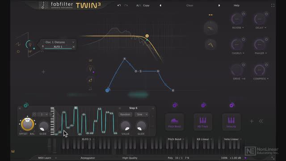The image size is (286, 161).
Task: Open the XLFO step count dropdown showing 1
Action: pos(43,114)
